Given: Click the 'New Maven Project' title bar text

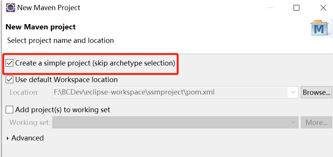Looking at the screenshot, I should tap(48, 8).
